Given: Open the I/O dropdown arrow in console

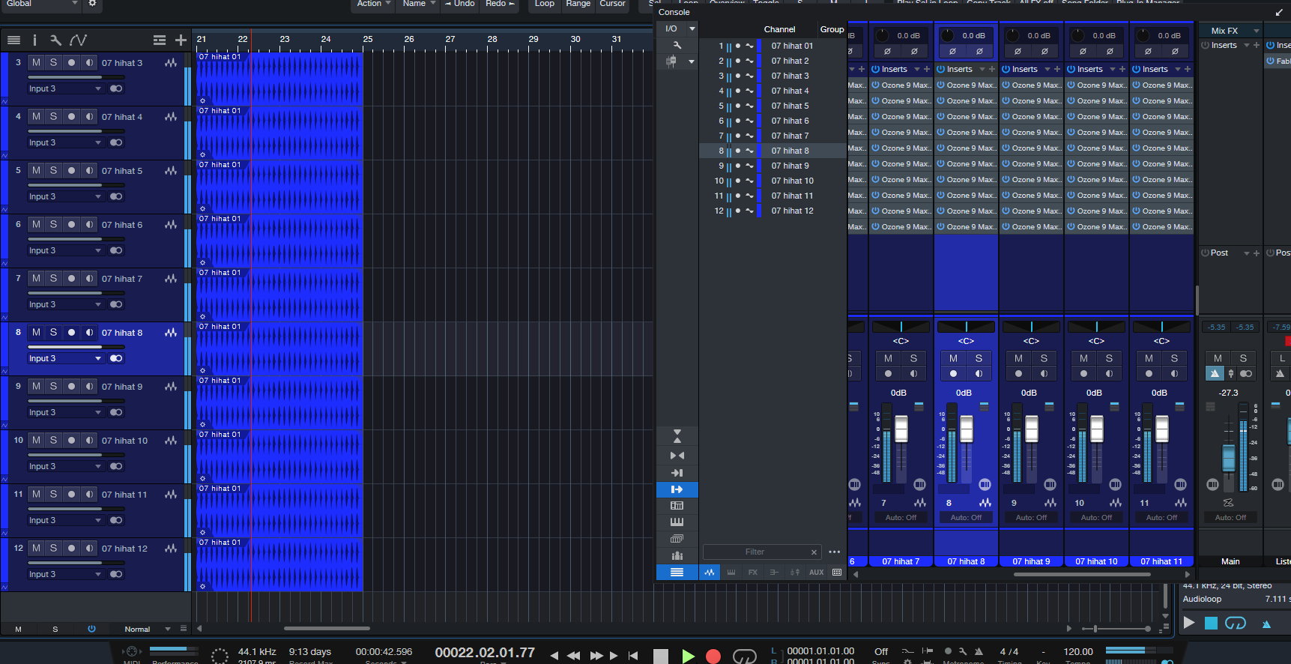Looking at the screenshot, I should pyautogui.click(x=692, y=29).
